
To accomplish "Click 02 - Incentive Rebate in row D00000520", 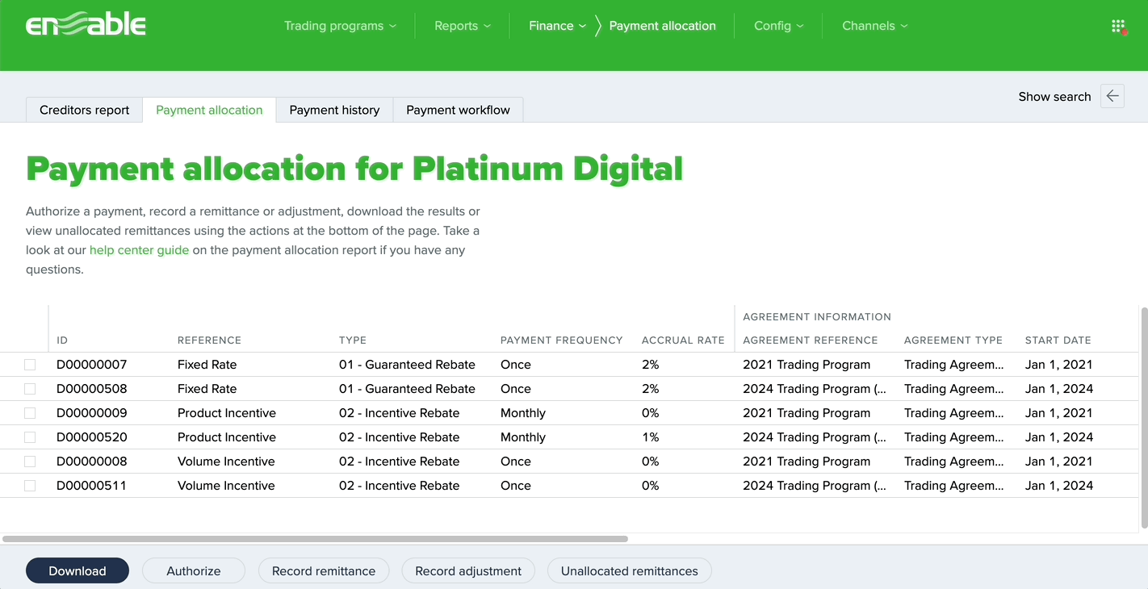I will [399, 437].
